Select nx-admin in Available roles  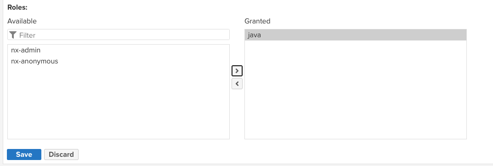pos(119,50)
